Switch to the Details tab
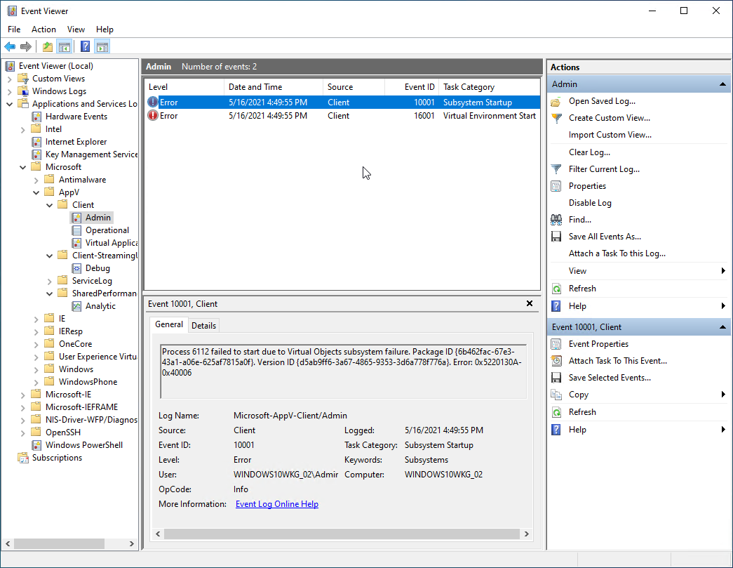Screen dimensions: 733x568 click(203, 325)
